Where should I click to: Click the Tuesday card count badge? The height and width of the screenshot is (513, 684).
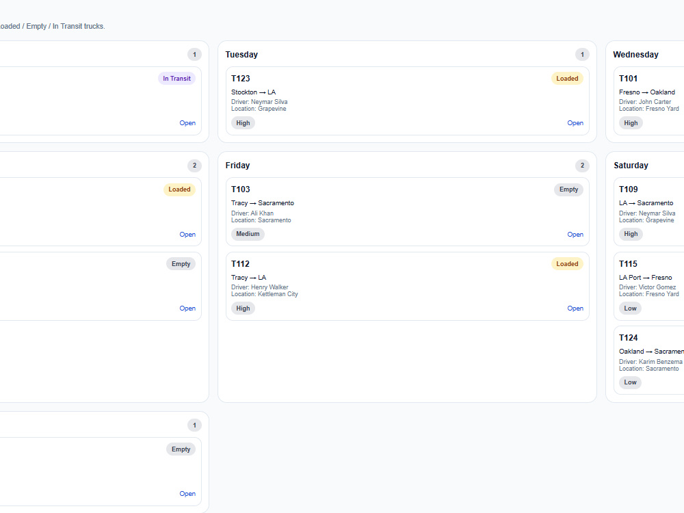point(582,55)
